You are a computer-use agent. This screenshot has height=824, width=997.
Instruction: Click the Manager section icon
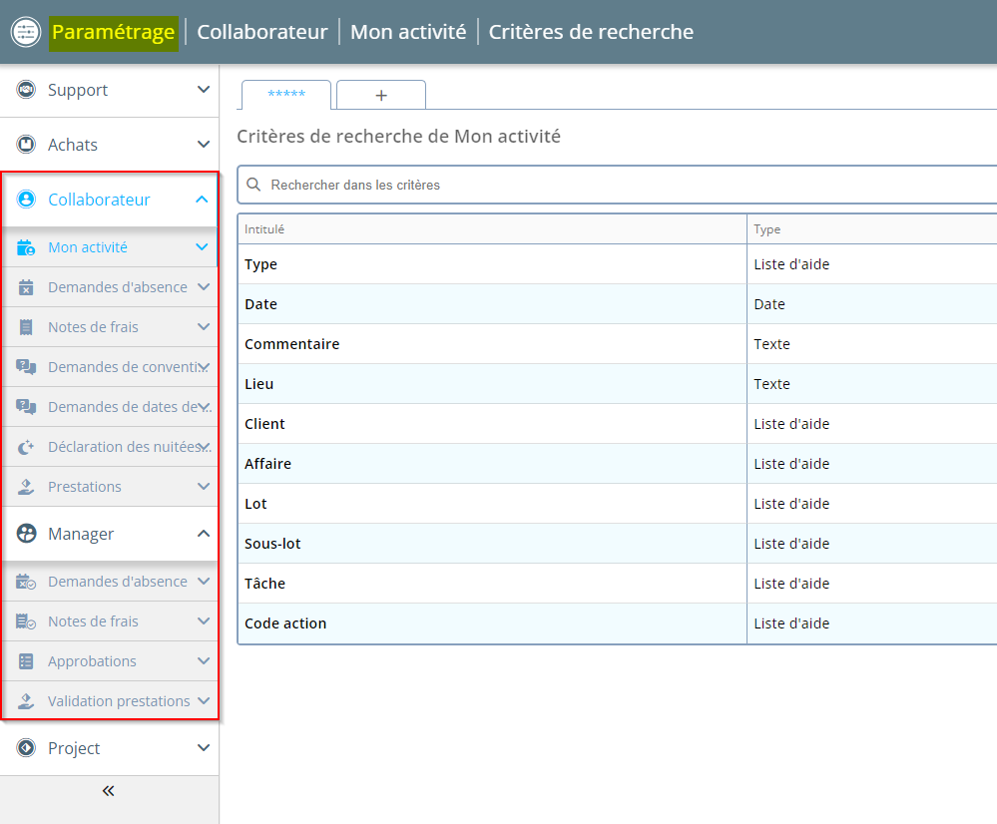click(27, 534)
